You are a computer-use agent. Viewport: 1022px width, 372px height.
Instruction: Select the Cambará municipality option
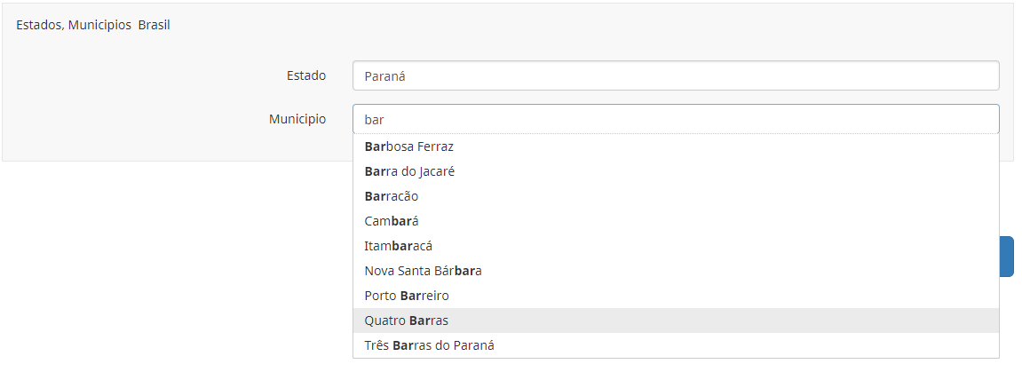coord(391,221)
